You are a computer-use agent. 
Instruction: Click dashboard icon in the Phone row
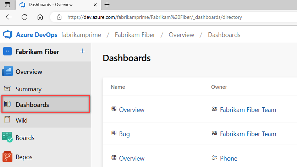114,157
